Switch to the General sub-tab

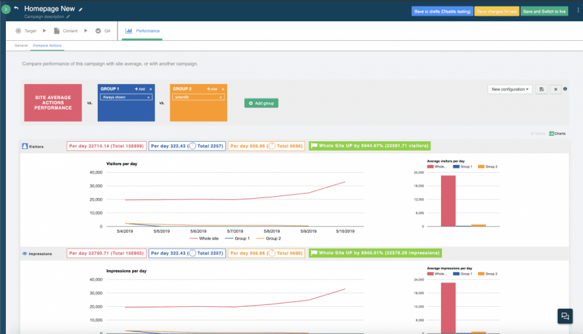[x=21, y=46]
